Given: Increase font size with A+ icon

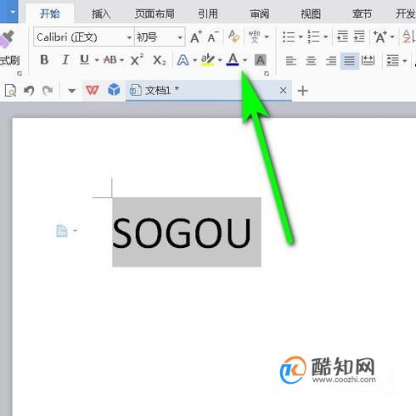Looking at the screenshot, I should click(x=196, y=37).
